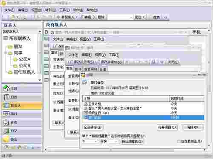Select the 朋友 folder in the contacts tree

click(x=18, y=46)
